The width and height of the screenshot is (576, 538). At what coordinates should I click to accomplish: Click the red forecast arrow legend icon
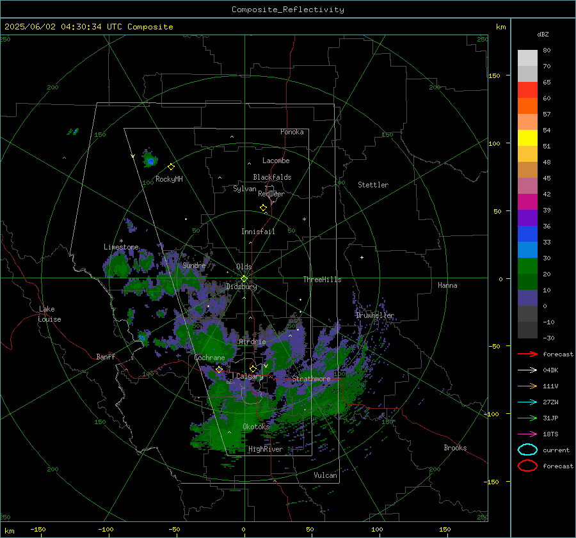[x=527, y=354]
